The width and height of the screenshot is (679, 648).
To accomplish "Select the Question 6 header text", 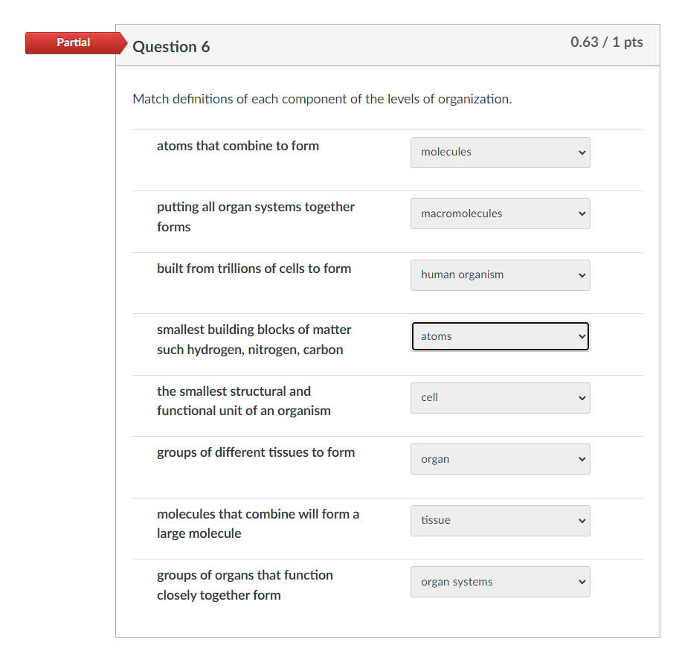I will 171,46.
